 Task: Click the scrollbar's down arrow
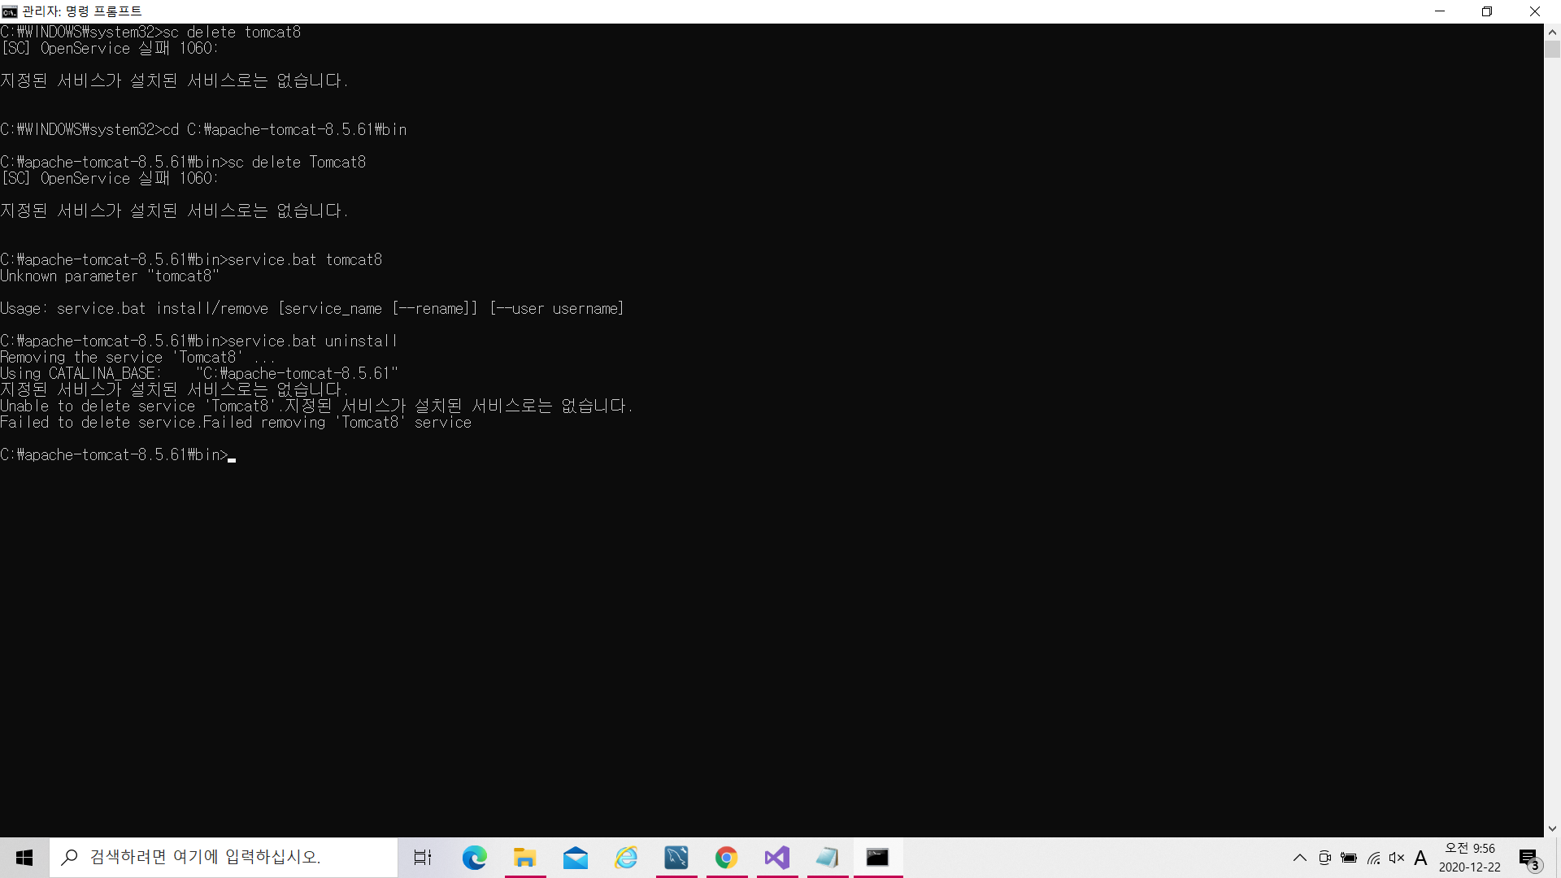(1552, 828)
